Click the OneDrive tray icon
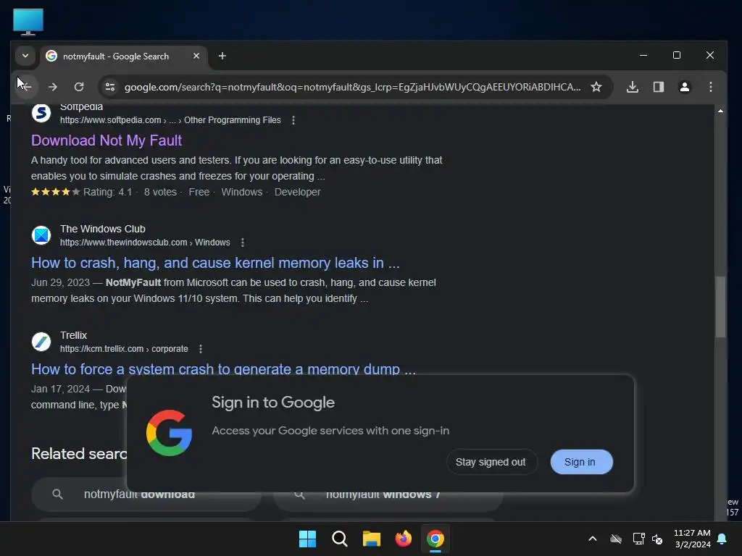This screenshot has height=556, width=742. pyautogui.click(x=616, y=539)
